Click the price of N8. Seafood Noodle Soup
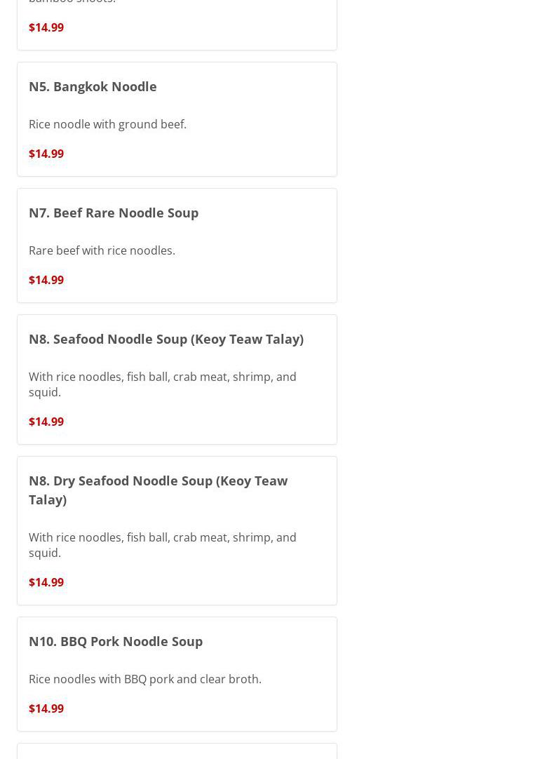The width and height of the screenshot is (540, 759). point(46,422)
